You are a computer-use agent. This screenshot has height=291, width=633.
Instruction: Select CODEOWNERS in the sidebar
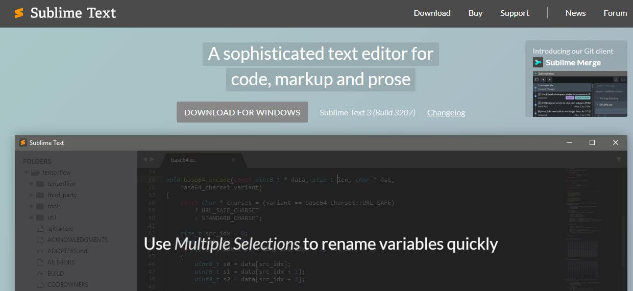click(x=68, y=285)
